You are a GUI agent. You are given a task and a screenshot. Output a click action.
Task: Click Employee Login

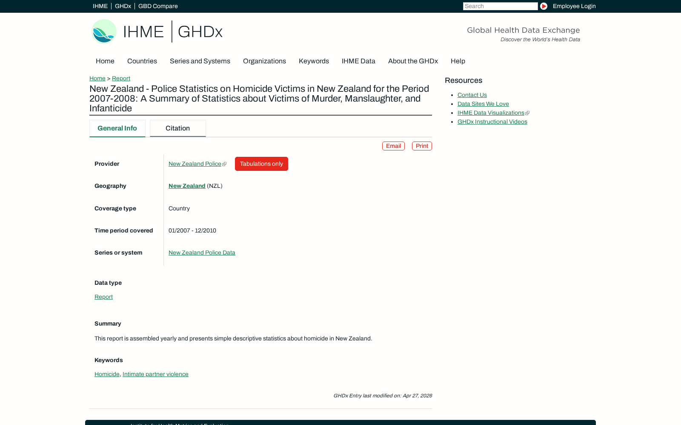click(x=574, y=6)
